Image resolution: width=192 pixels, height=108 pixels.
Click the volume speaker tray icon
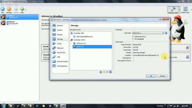[x=178, y=106]
